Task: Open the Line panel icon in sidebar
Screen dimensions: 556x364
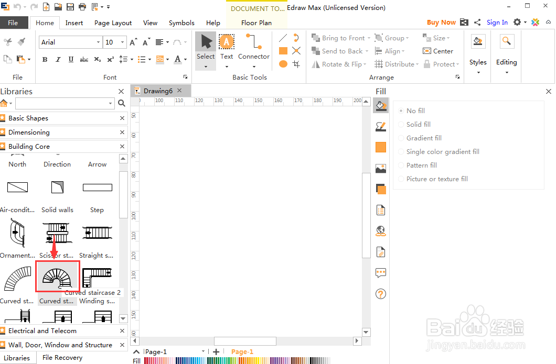Action: click(381, 126)
